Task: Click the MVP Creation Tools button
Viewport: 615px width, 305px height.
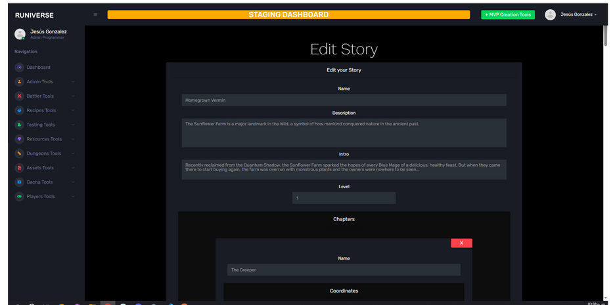Action: 507,14
